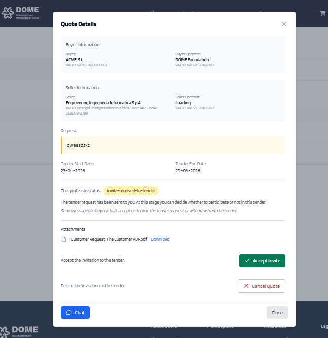The image size is (328, 338).
Task: Close the Quote Details dialog with X
Action: click(x=284, y=24)
